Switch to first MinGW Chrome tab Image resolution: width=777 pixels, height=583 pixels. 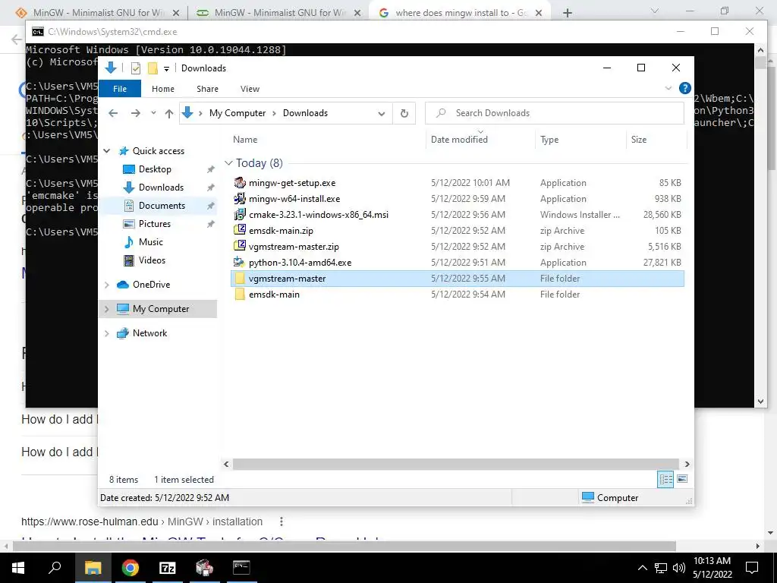tap(97, 13)
